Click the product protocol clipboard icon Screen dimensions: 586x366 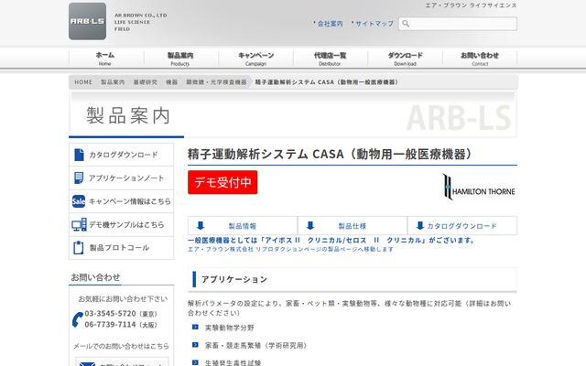coord(79,248)
